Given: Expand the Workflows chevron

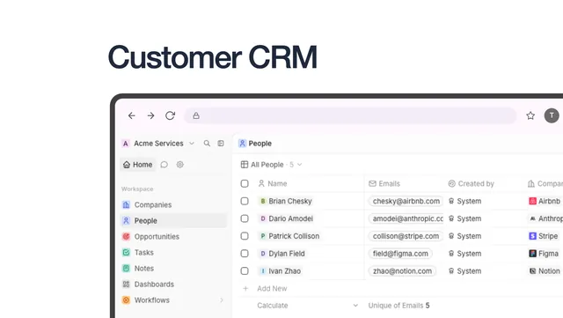Looking at the screenshot, I should (222, 300).
